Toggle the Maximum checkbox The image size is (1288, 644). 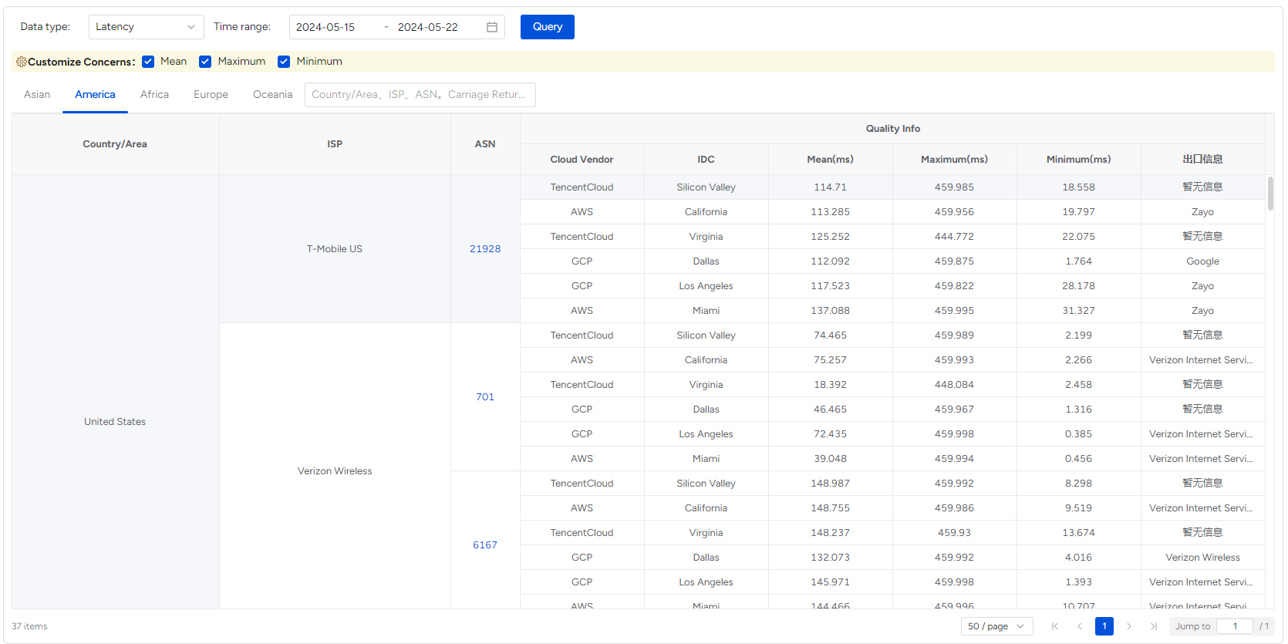coord(205,62)
